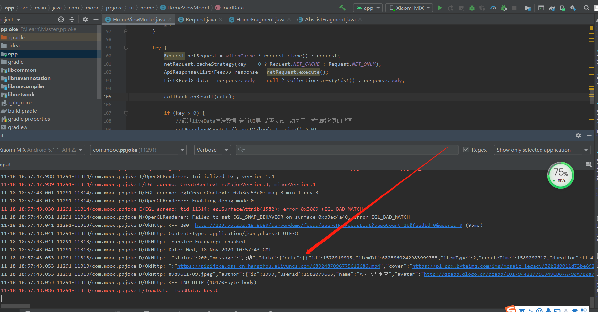
Task: Open the Verbose log level dropdown
Action: point(212,150)
